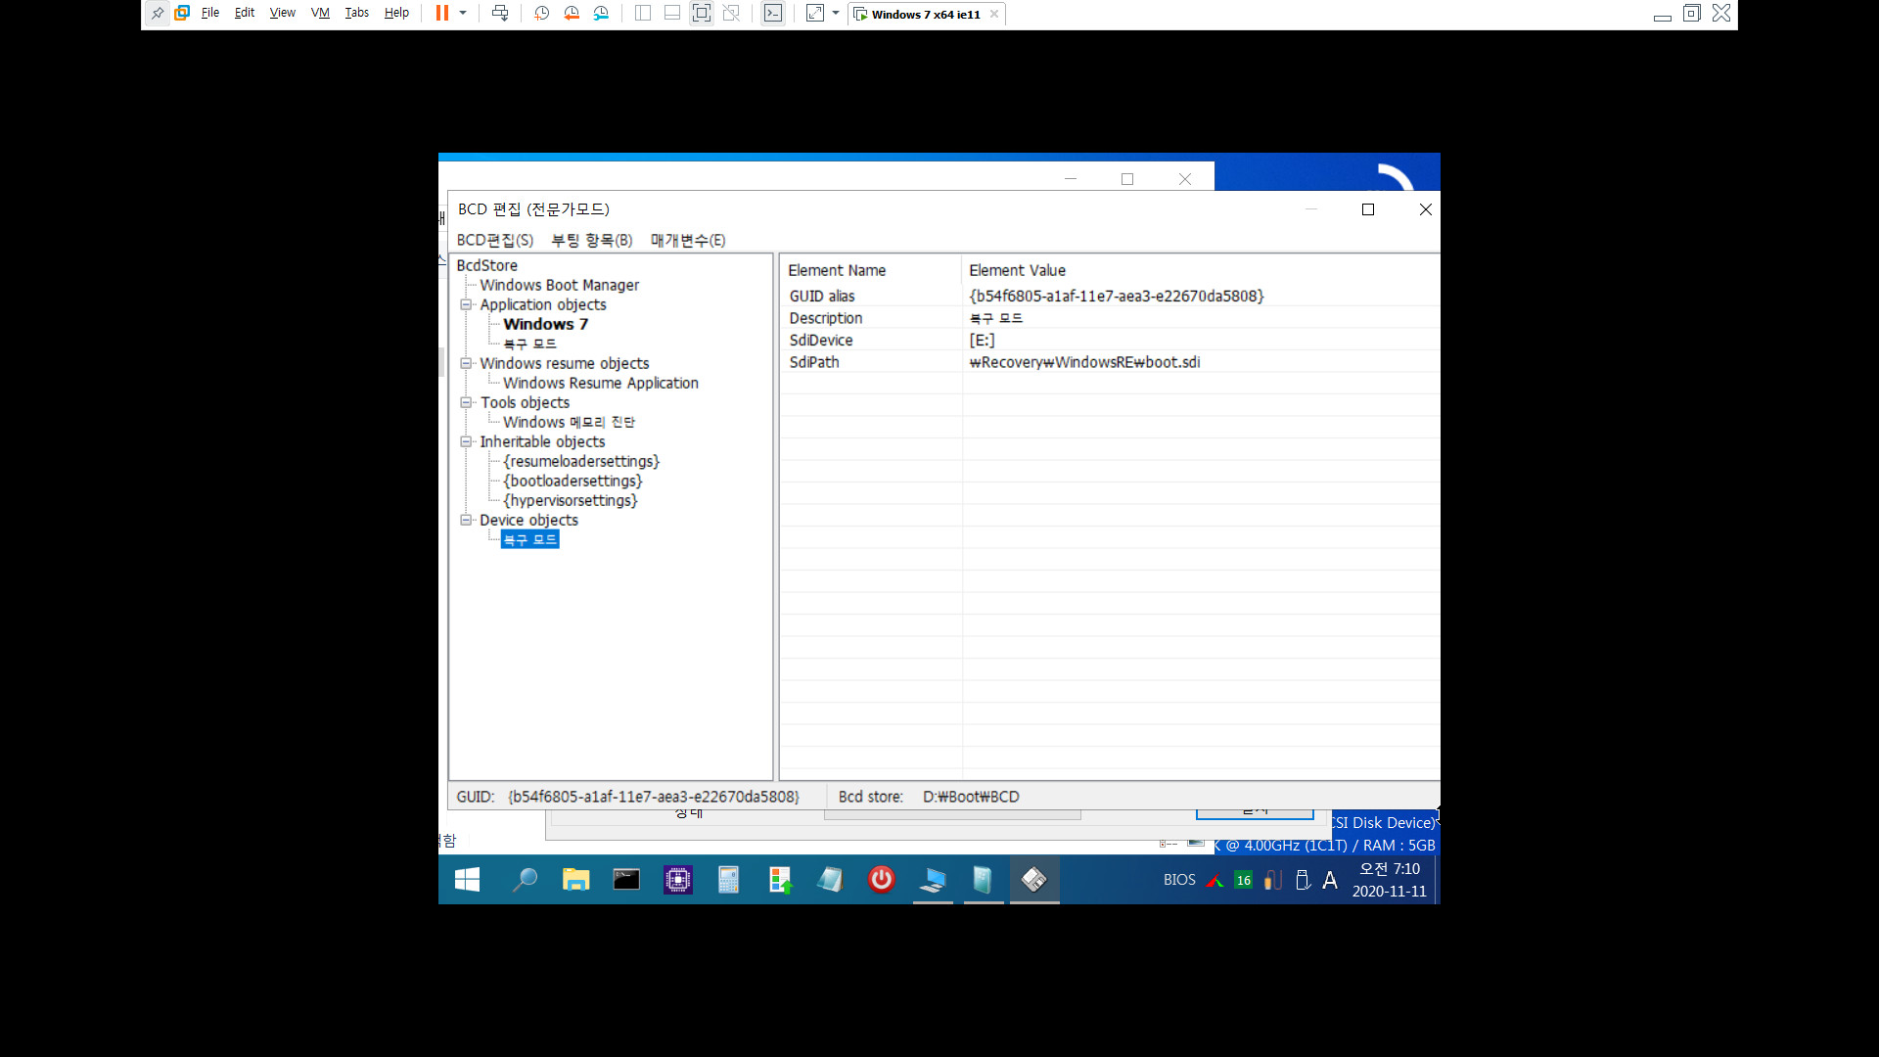Viewport: 1879px width, 1057px height.
Task: Select the Windows 7 boot entry
Action: click(x=545, y=324)
